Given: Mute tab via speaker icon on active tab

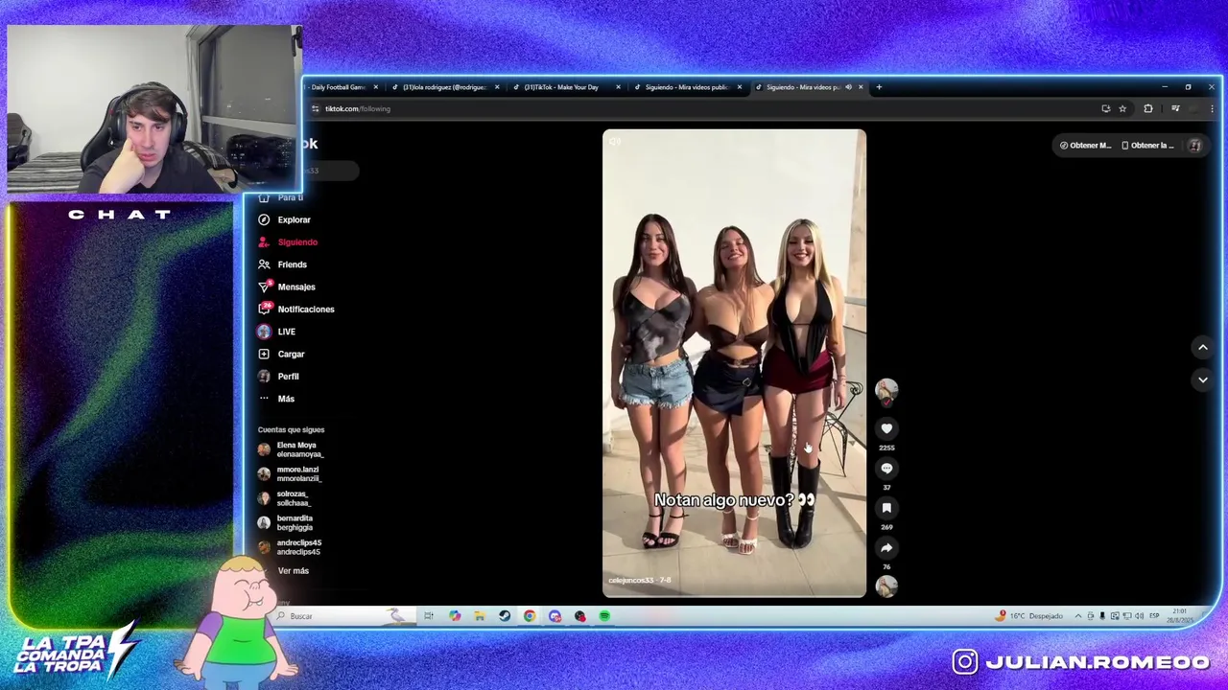Looking at the screenshot, I should (x=848, y=87).
